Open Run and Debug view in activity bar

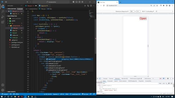tap(3, 17)
